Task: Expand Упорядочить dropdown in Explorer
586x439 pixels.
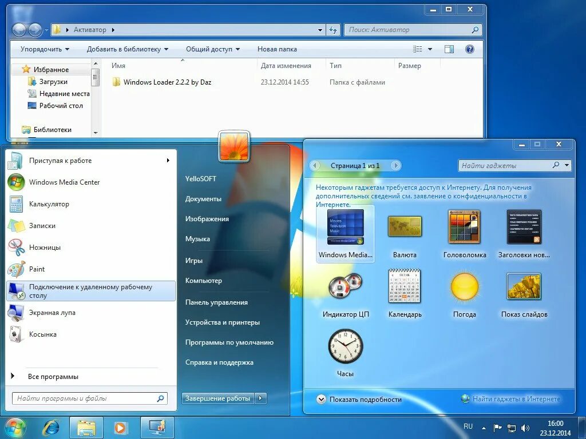Action: (x=45, y=49)
